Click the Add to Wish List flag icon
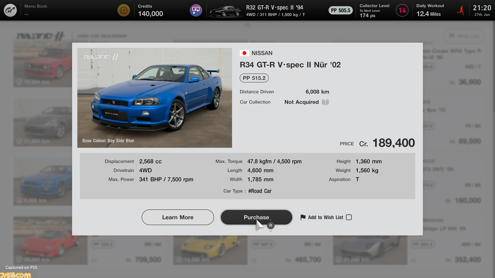495x278 pixels. point(303,217)
